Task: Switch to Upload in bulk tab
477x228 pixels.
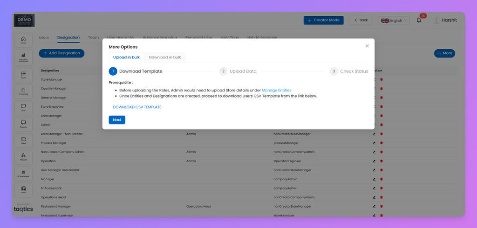Action: click(x=126, y=57)
